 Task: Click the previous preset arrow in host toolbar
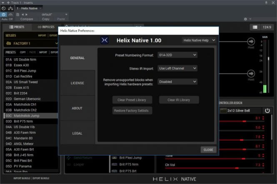pos(22,15)
